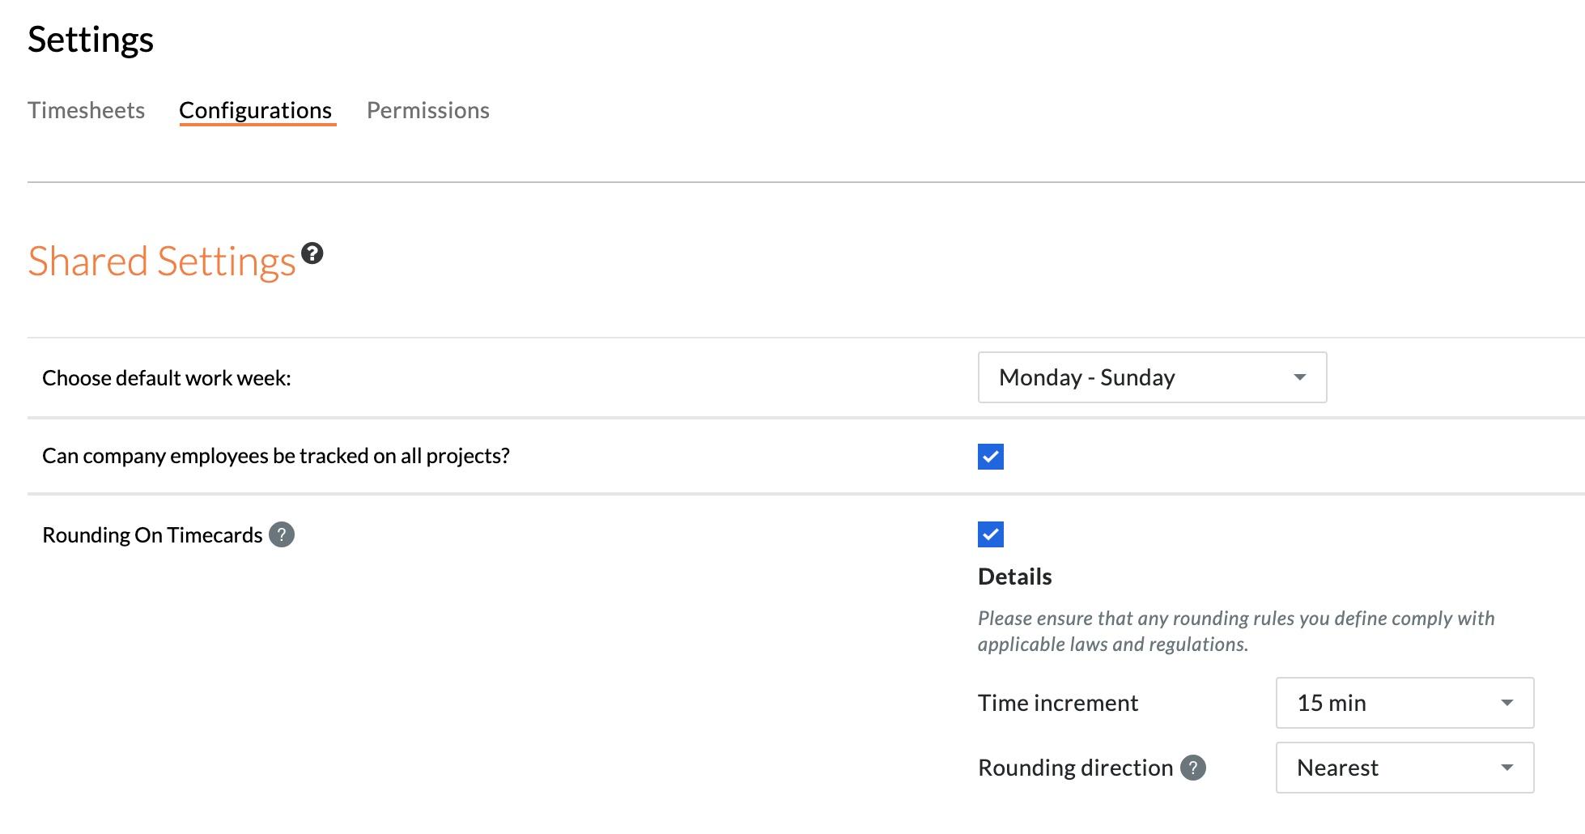Screen dimensions: 1585x834
Task: Click the Rounding direction dropdown arrow
Action: 1507,768
